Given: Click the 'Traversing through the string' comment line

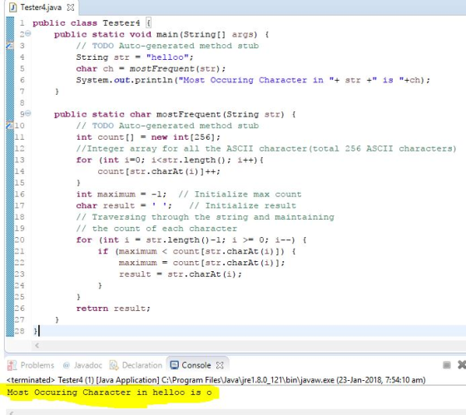Looking at the screenshot, I should pyautogui.click(x=205, y=217).
